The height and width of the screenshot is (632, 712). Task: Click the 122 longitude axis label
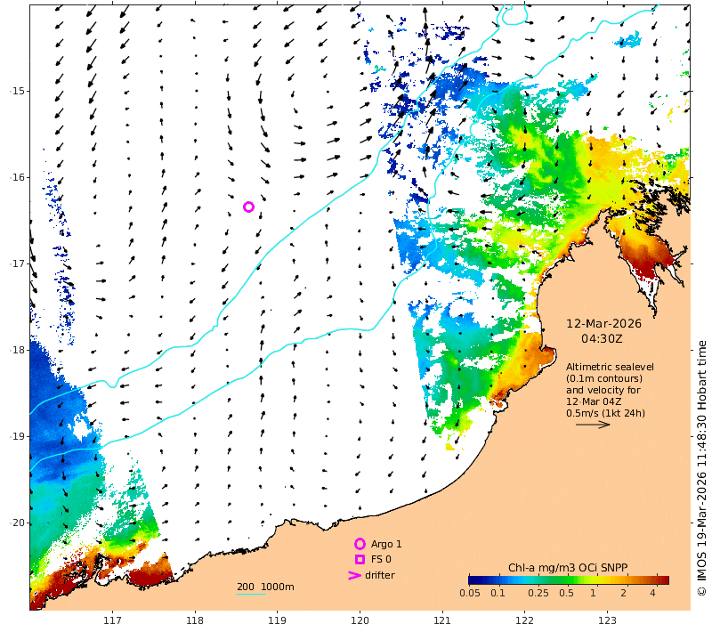pyautogui.click(x=525, y=620)
